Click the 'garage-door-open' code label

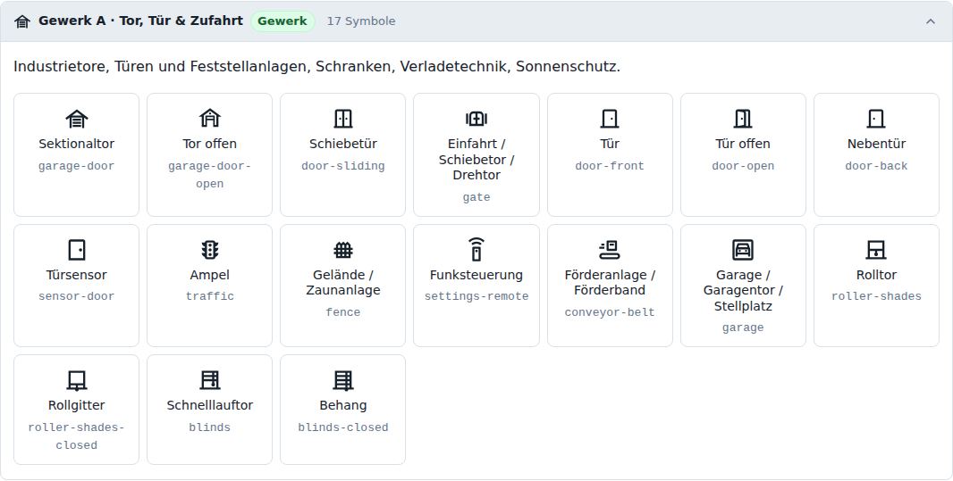click(210, 175)
